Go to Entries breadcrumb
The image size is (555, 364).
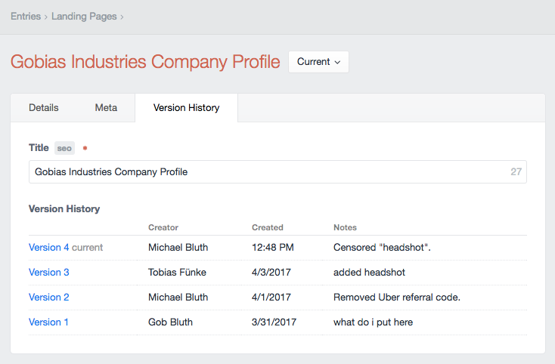click(26, 16)
